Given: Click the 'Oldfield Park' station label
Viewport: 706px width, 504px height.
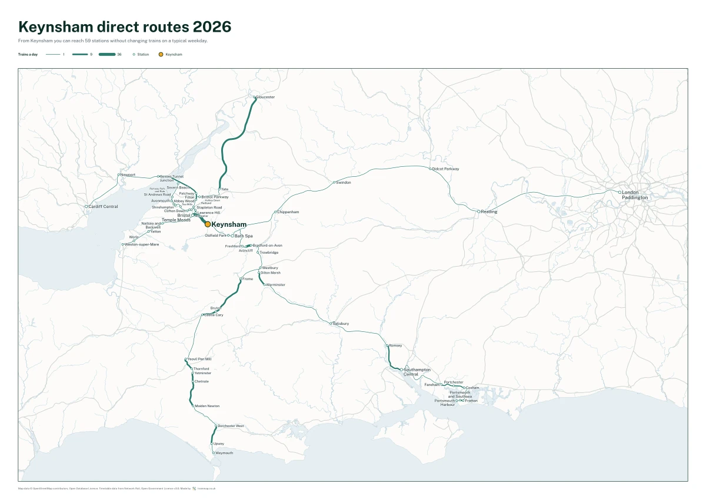Looking at the screenshot, I should point(215,236).
